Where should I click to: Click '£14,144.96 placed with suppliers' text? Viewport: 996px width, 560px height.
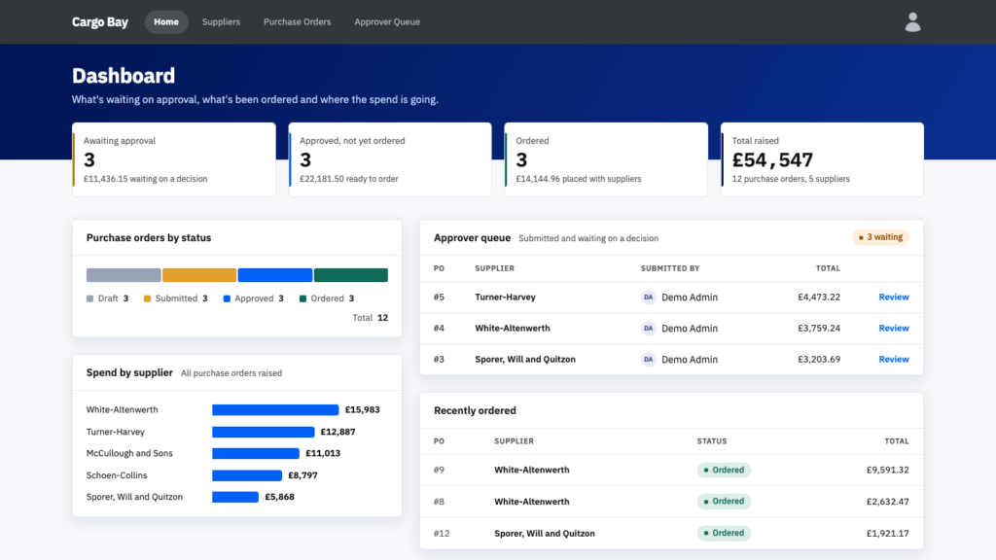point(578,179)
